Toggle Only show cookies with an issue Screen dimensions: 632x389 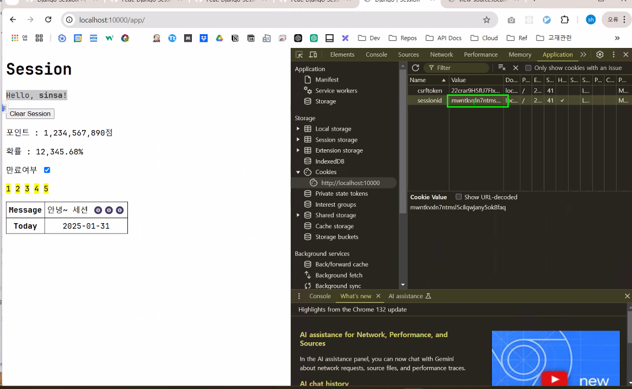point(528,68)
